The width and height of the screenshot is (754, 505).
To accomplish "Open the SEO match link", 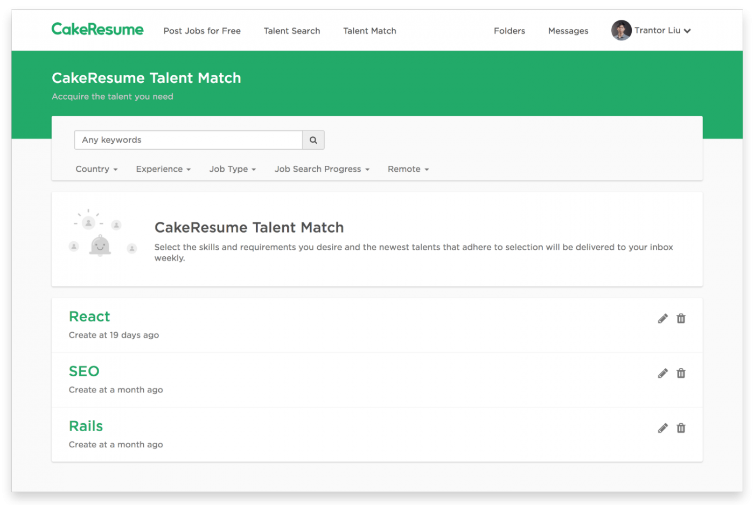I will (x=84, y=371).
